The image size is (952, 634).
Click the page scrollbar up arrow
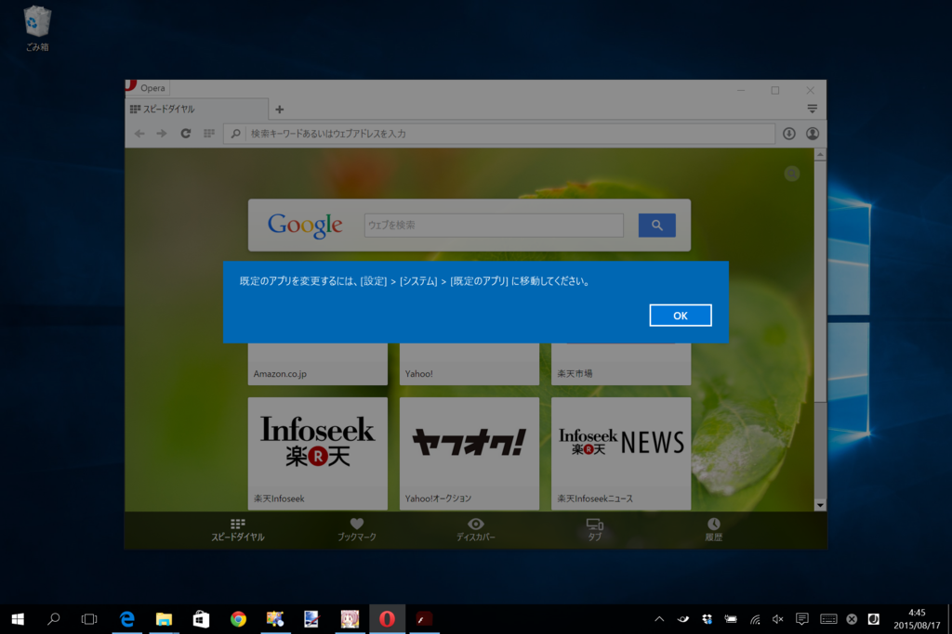(820, 155)
